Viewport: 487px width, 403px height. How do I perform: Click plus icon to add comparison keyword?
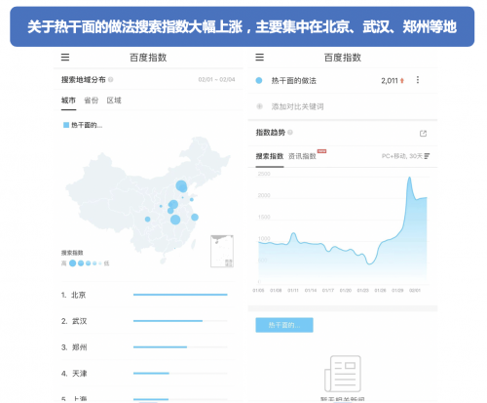(259, 106)
